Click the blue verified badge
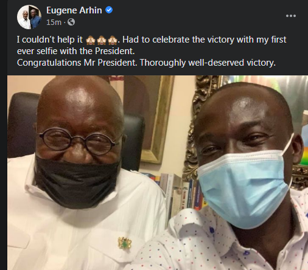308x270 pixels. (x=109, y=10)
